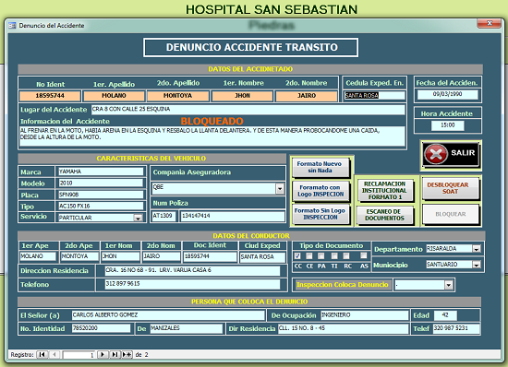Click the Placa field
Screen dimensions: 508x367
coord(101,195)
